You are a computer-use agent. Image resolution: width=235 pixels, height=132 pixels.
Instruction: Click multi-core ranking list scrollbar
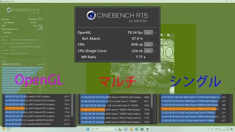pyautogui.click(x=152, y=101)
